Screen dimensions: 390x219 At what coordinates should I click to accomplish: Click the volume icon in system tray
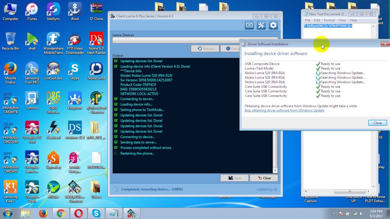pos(362,214)
